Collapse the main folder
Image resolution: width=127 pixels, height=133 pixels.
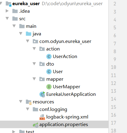pyautogui.click(x=14, y=26)
